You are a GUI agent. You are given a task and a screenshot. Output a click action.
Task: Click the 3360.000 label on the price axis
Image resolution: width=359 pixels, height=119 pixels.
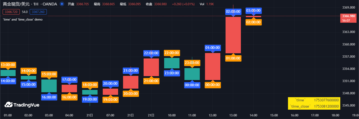(x=349, y=44)
